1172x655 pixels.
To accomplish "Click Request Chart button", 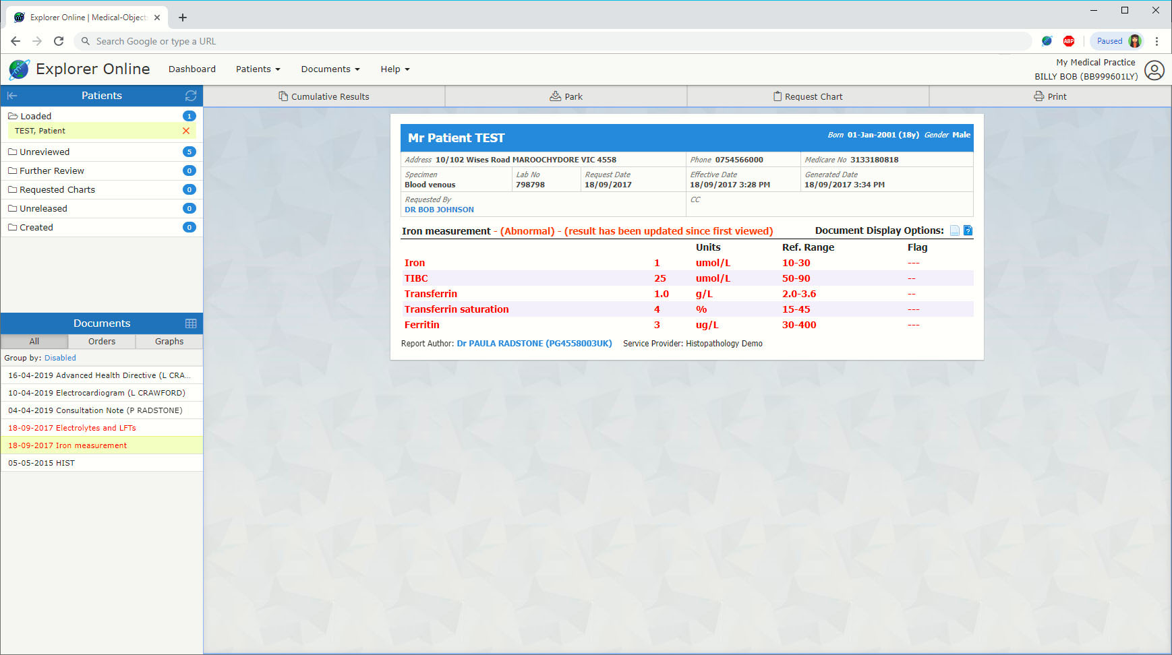I will [808, 96].
